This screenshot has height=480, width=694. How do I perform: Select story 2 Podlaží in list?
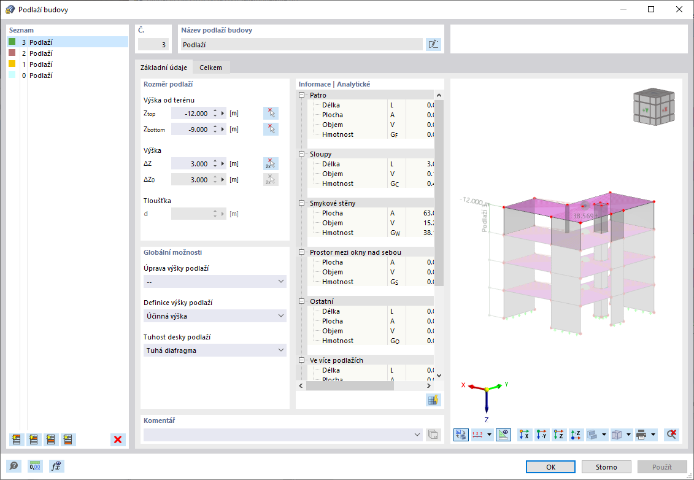[x=67, y=53]
